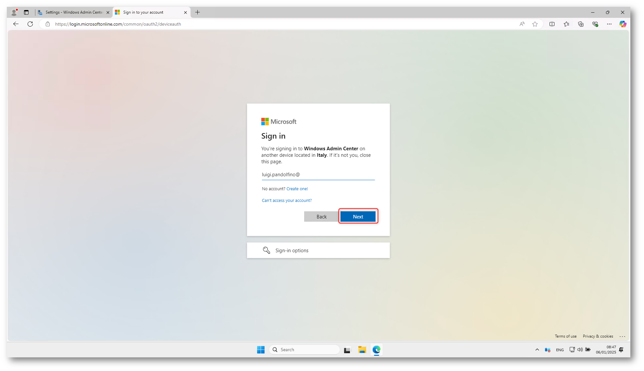This screenshot has height=371, width=644.
Task: Open Sign-in options
Action: [x=318, y=250]
